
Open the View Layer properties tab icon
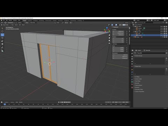tap(132, 62)
